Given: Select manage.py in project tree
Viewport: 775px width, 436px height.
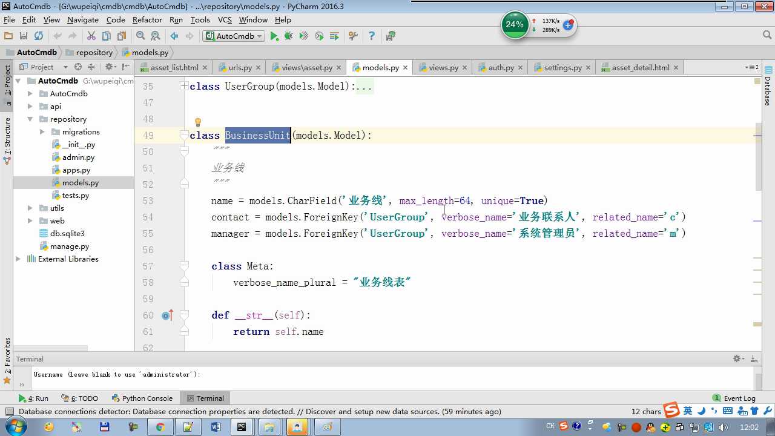Looking at the screenshot, I should pyautogui.click(x=69, y=246).
